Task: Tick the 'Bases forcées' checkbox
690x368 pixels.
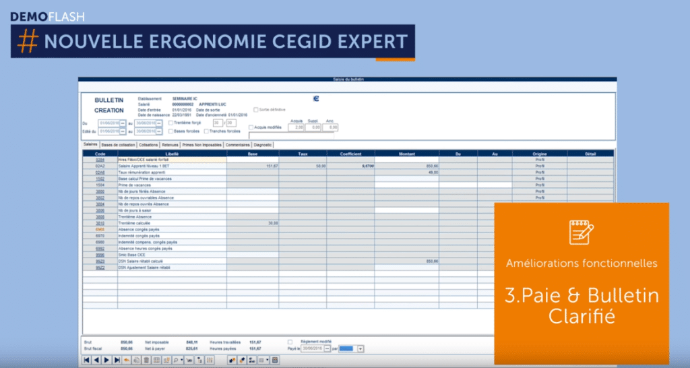Action: [170, 131]
